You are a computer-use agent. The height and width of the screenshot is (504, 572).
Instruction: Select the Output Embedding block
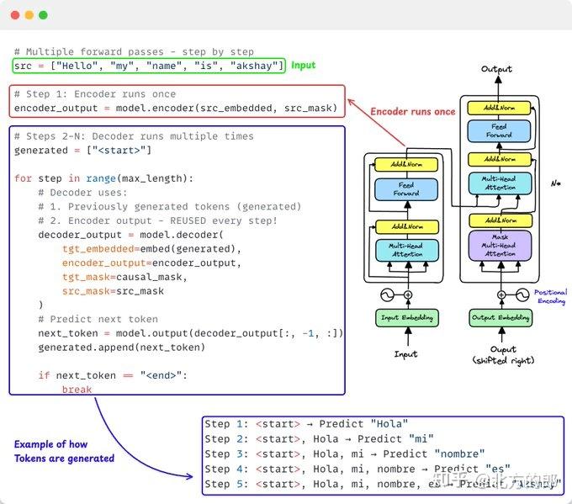pyautogui.click(x=500, y=318)
